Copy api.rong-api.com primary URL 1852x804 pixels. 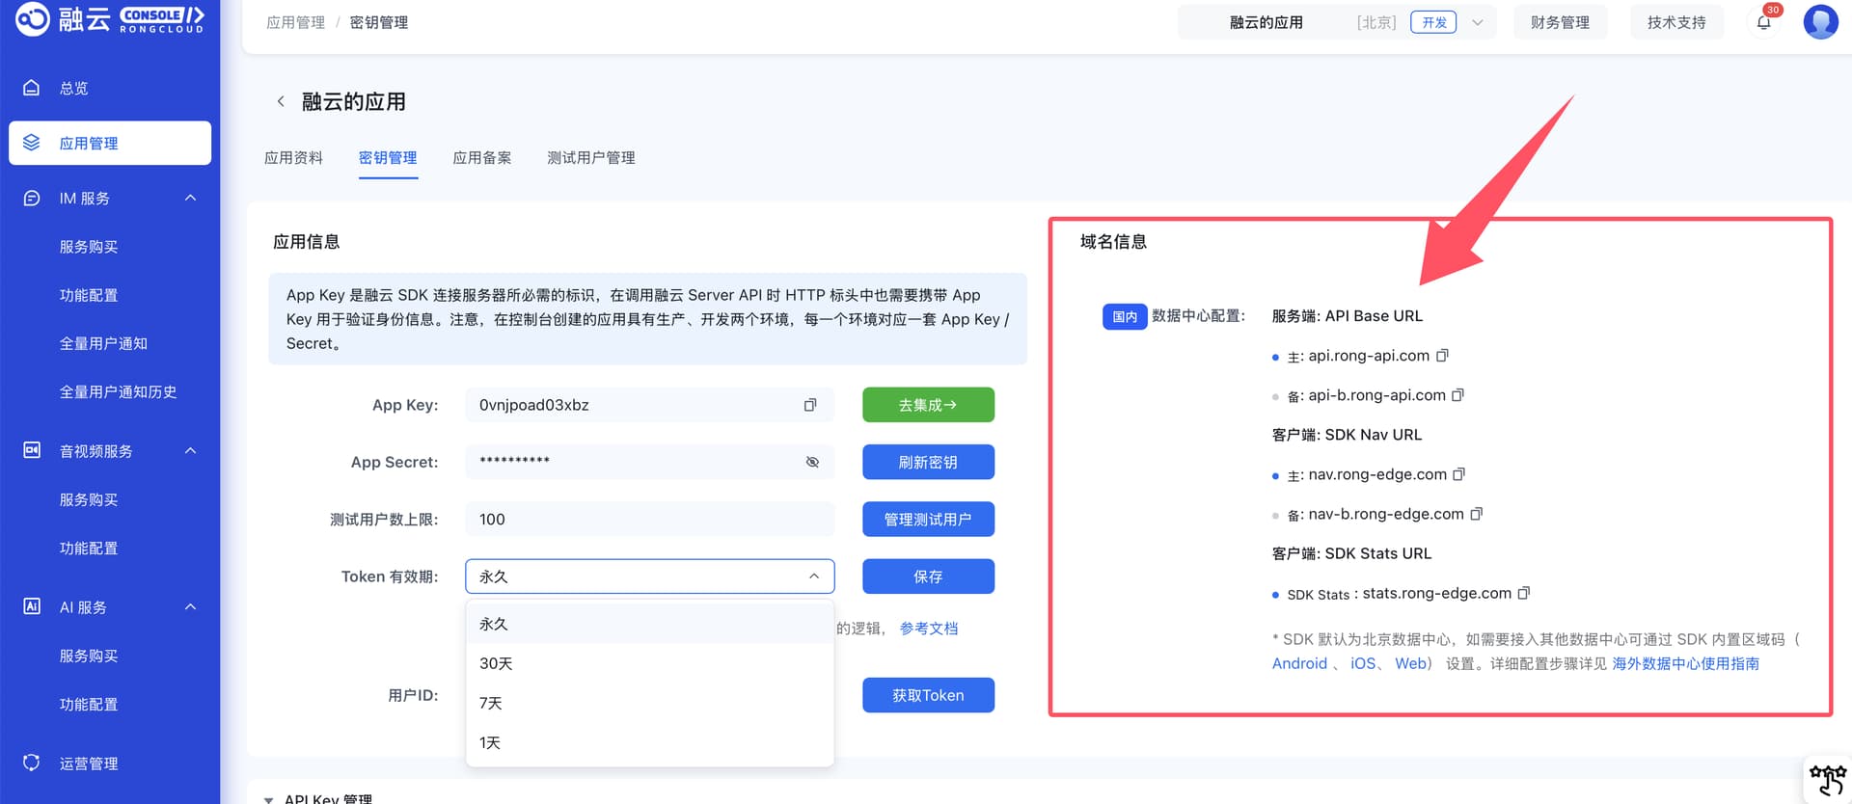tap(1442, 356)
